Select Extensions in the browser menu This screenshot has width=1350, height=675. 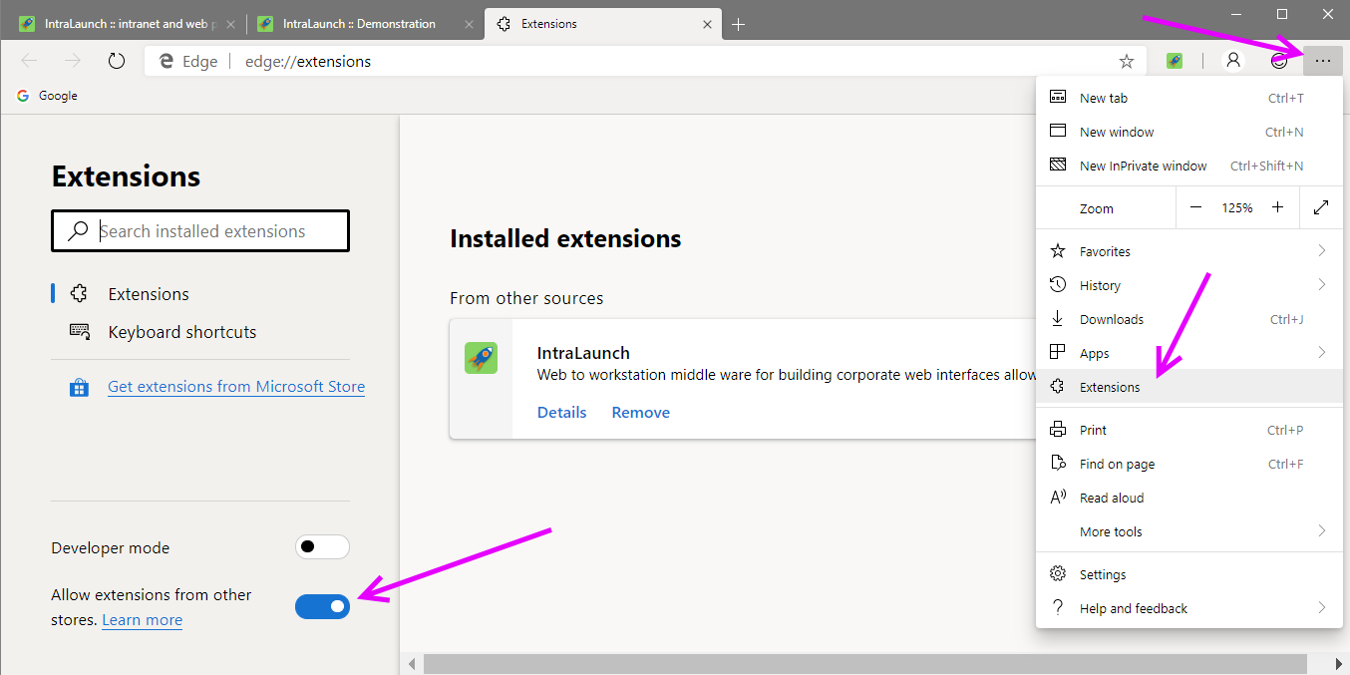[x=1189, y=387]
